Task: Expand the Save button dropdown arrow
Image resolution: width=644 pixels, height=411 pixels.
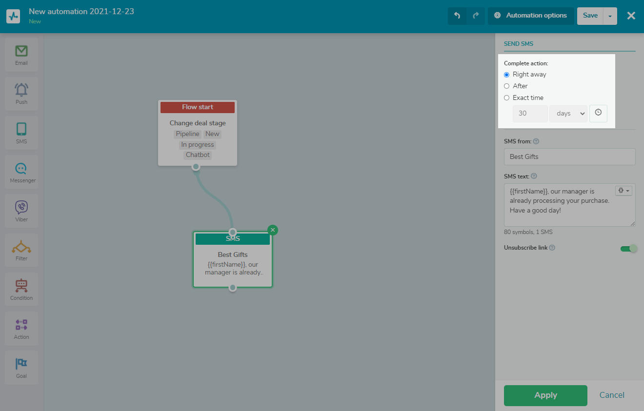Action: point(610,16)
